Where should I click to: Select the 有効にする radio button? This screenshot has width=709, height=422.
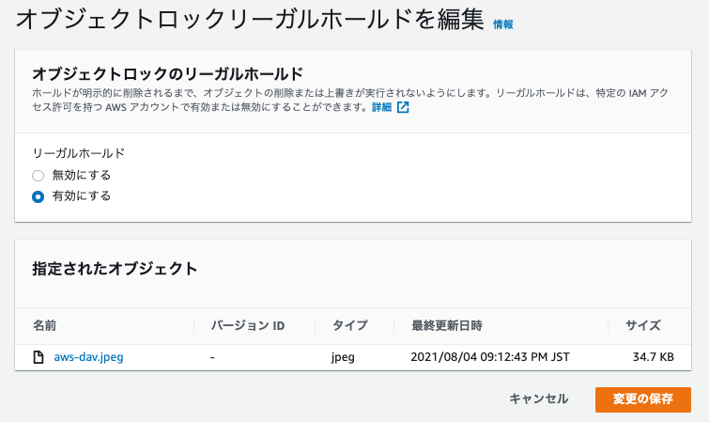[x=38, y=197]
